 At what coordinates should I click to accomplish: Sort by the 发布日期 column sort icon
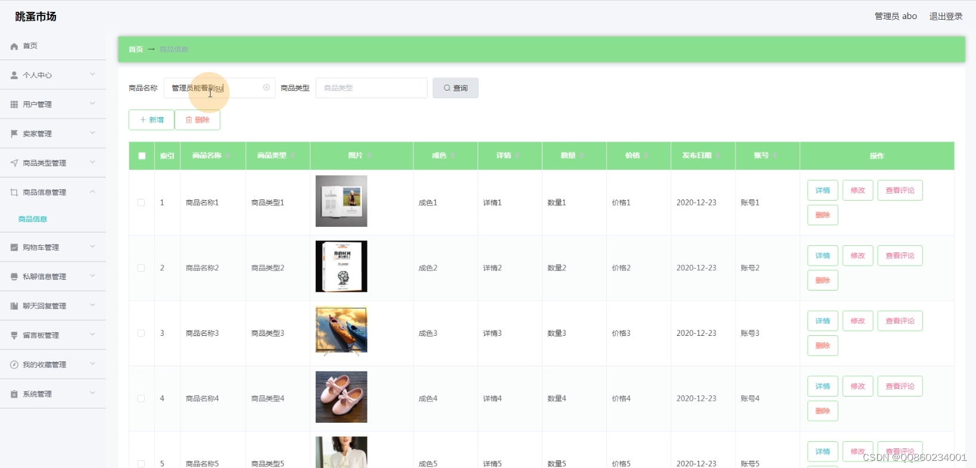click(718, 155)
